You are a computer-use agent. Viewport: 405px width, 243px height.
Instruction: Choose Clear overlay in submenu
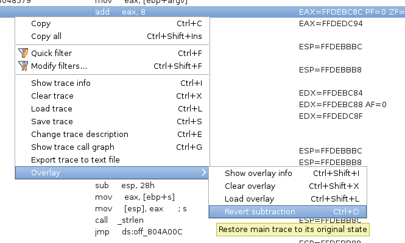pos(287,186)
